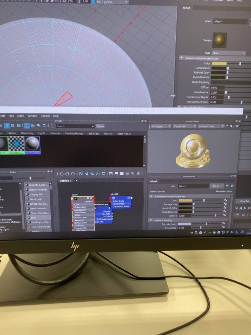The width and height of the screenshot is (251, 335).
Task: Click the Translucence Depth field showing 0.500
Action: (x=217, y=97)
